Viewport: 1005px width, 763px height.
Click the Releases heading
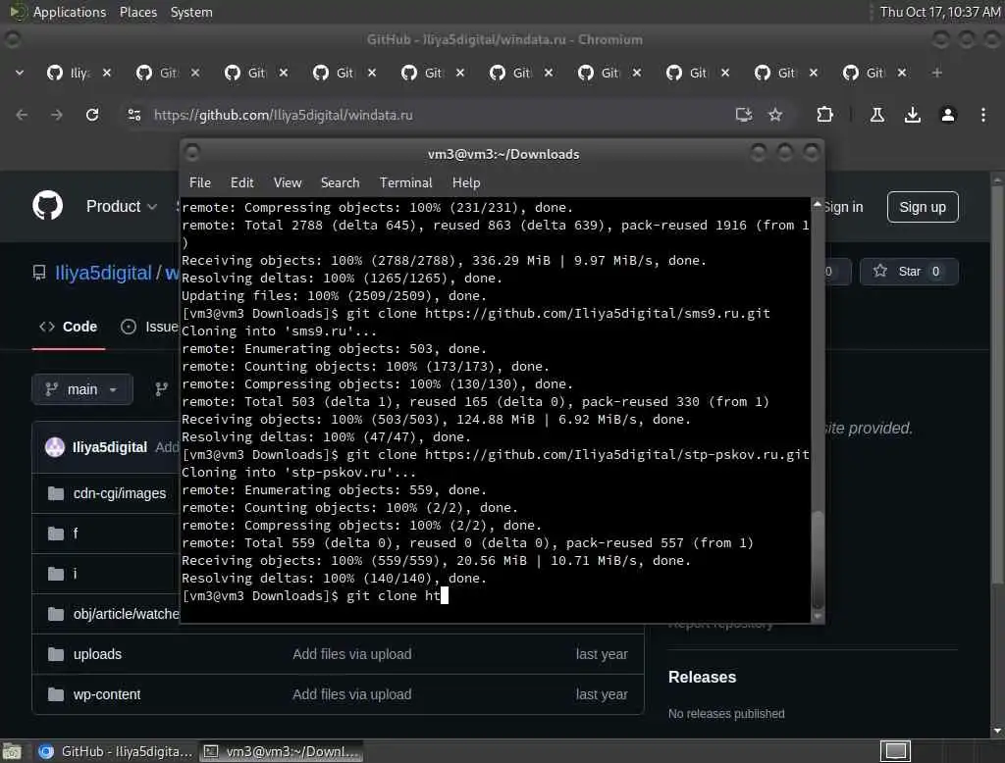(702, 677)
